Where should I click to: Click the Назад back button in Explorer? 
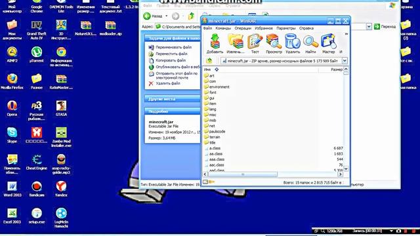click(x=153, y=16)
